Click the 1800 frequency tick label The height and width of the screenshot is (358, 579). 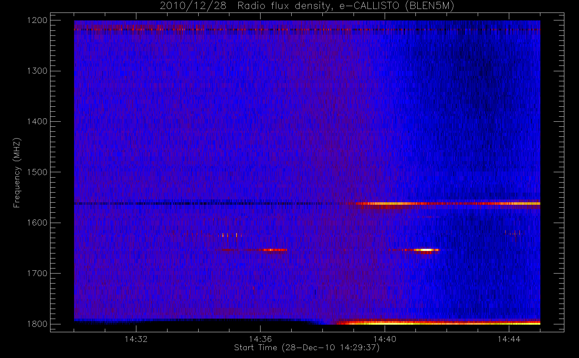click(x=37, y=324)
